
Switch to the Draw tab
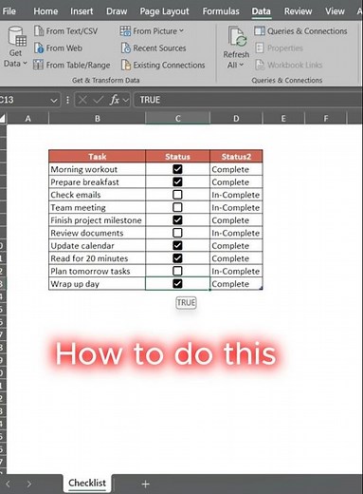click(x=117, y=11)
